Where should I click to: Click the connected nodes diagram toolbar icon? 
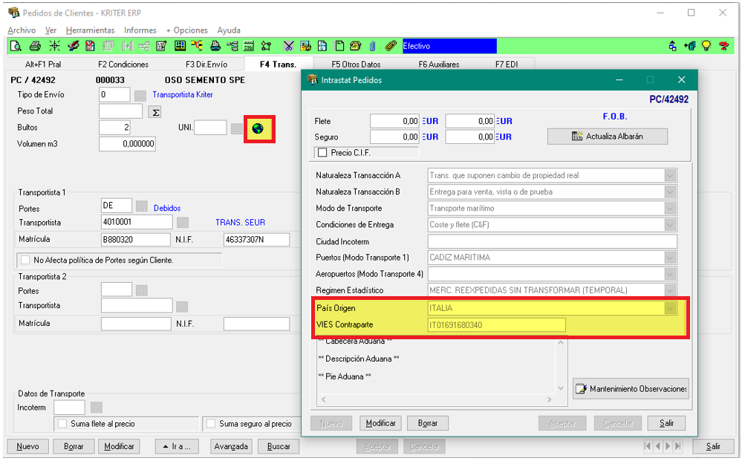266,46
